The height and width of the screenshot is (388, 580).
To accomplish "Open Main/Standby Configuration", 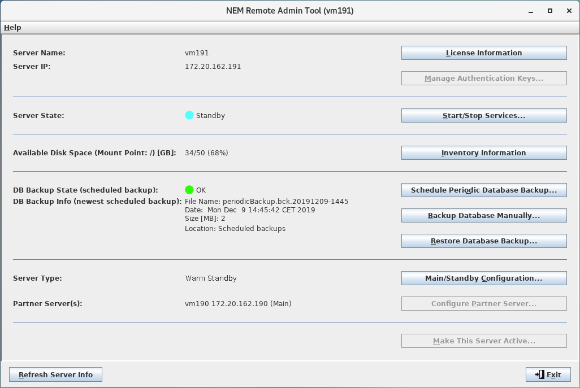I will (x=484, y=278).
